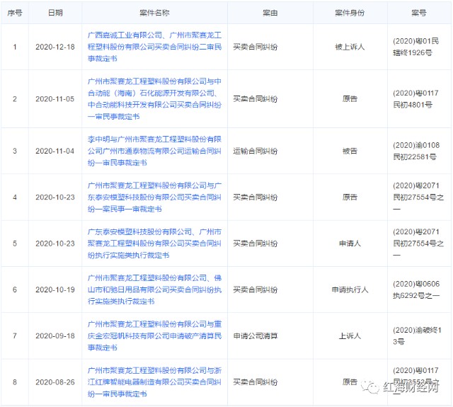Select date cell 2020-09-18
Image resolution: width=453 pixels, height=407 pixels.
(x=55, y=336)
